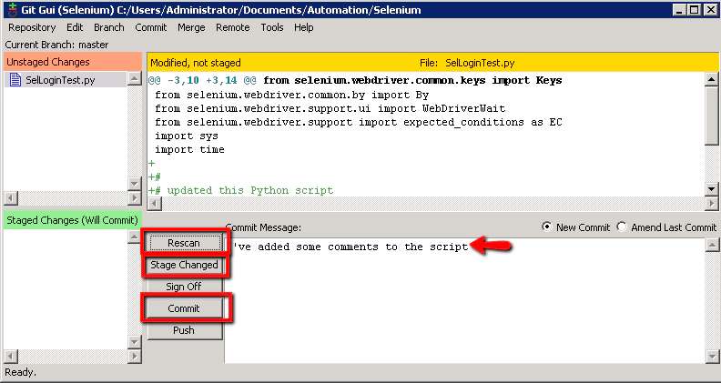Open the Merge menu

click(x=191, y=27)
